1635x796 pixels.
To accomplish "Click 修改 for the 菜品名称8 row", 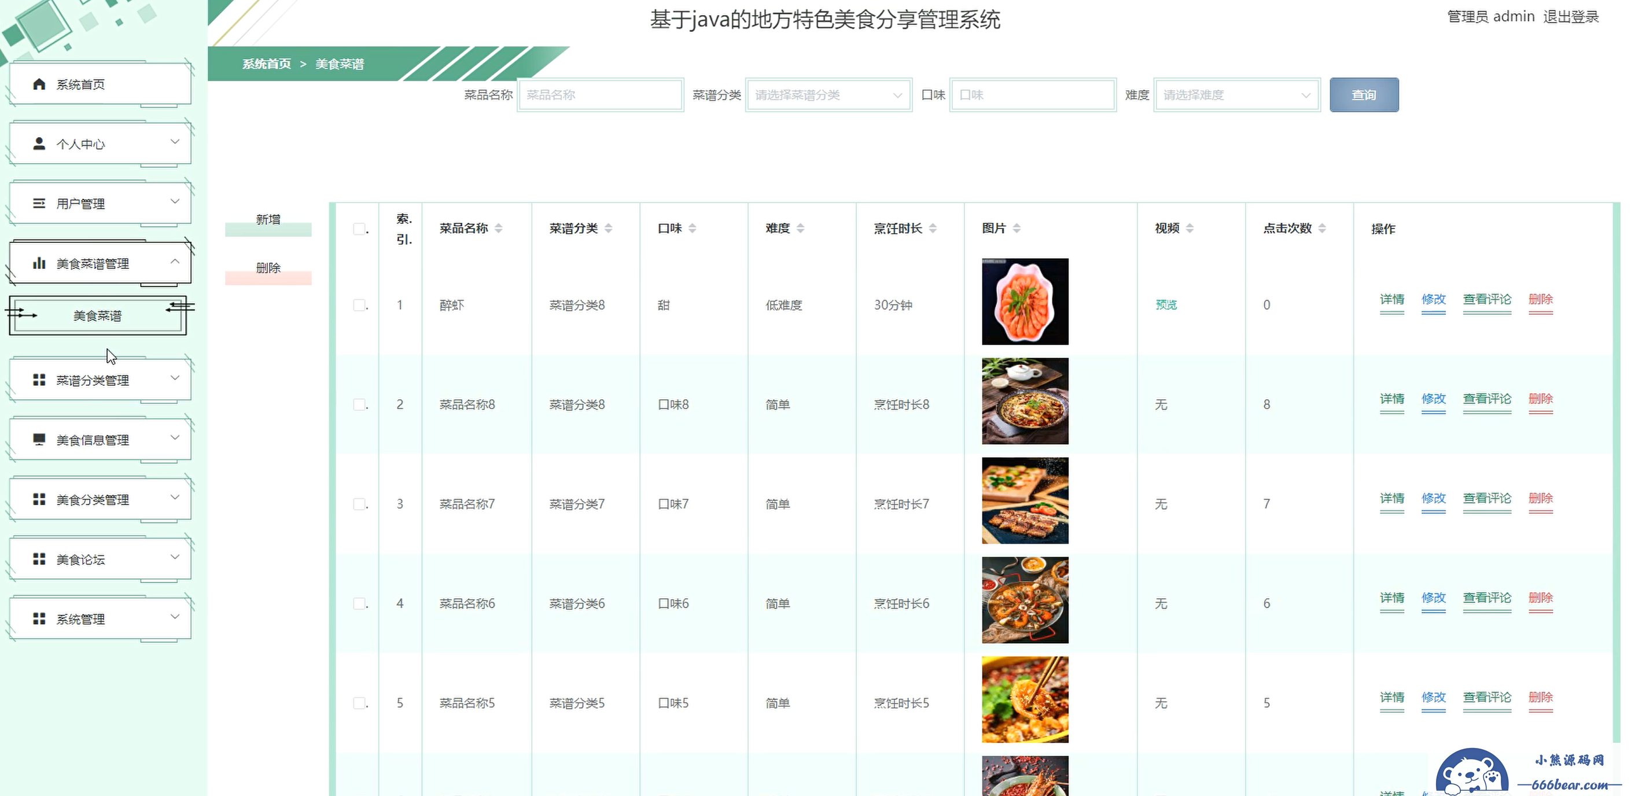I will 1433,399.
